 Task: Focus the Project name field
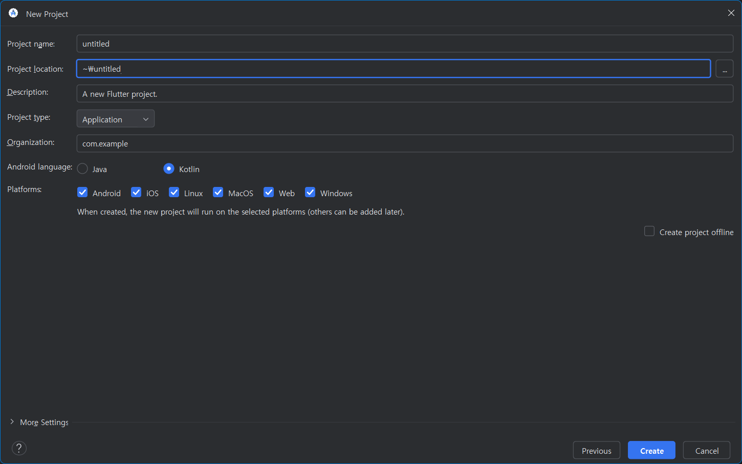[x=405, y=44]
